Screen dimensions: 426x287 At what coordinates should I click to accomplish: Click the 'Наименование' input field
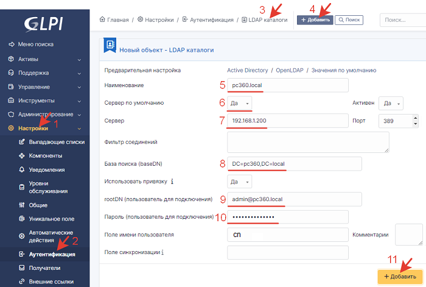click(x=286, y=85)
